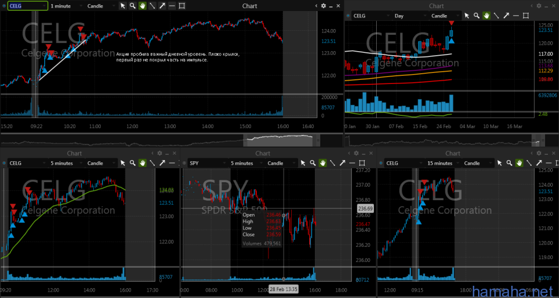Open the CELG 5 minutes timeframe dropdown

[x=66, y=163]
